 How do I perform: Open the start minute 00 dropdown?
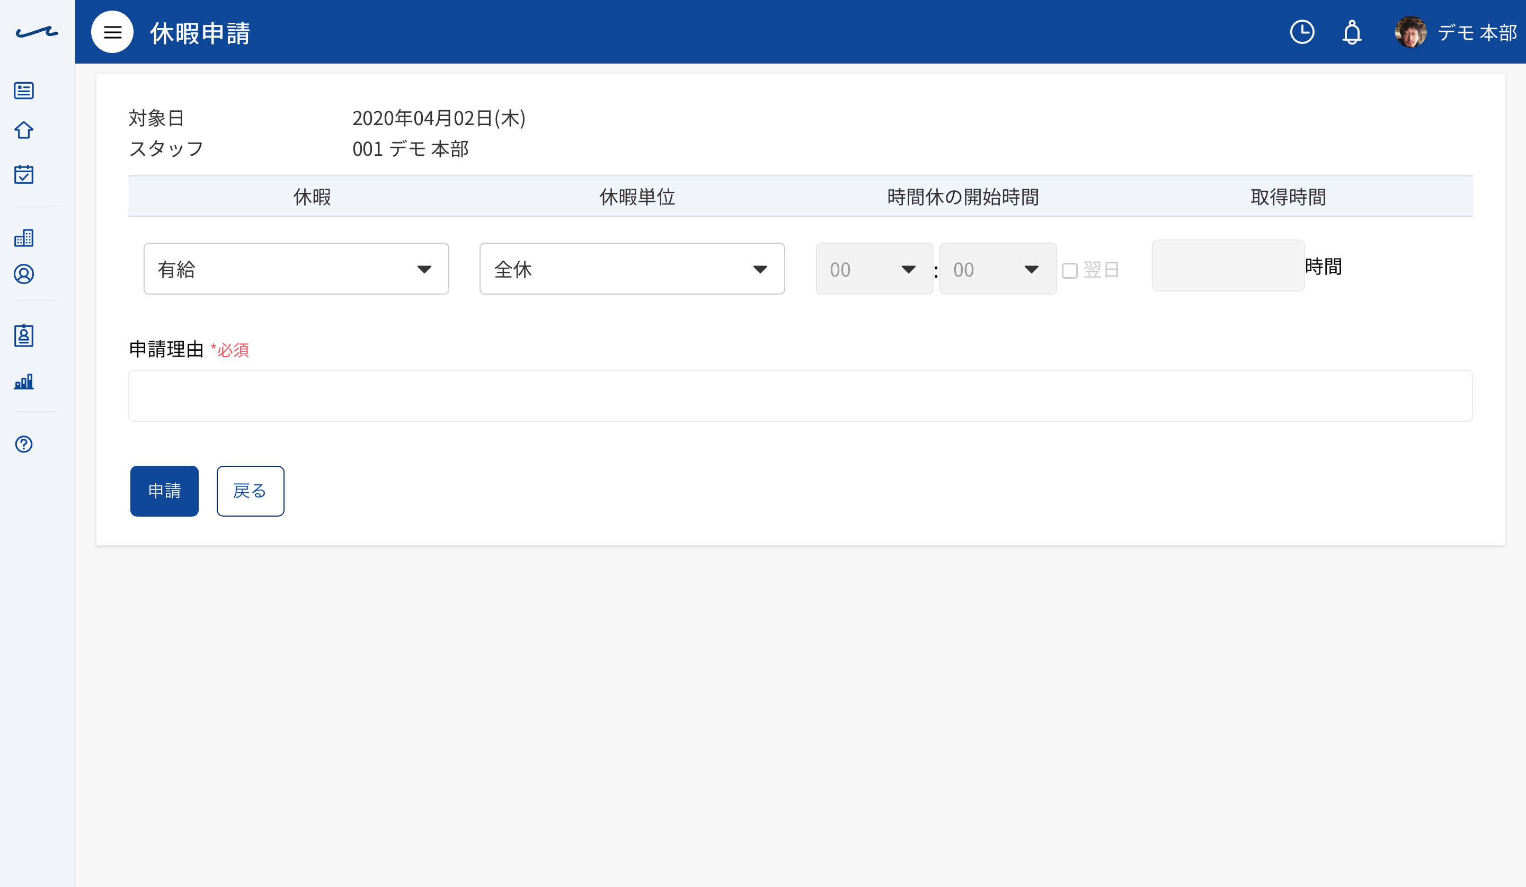998,269
